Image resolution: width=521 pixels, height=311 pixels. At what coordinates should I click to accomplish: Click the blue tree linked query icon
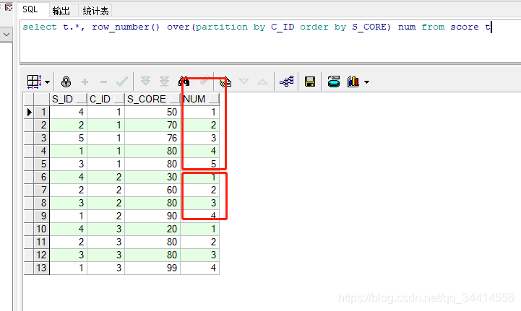tap(286, 82)
